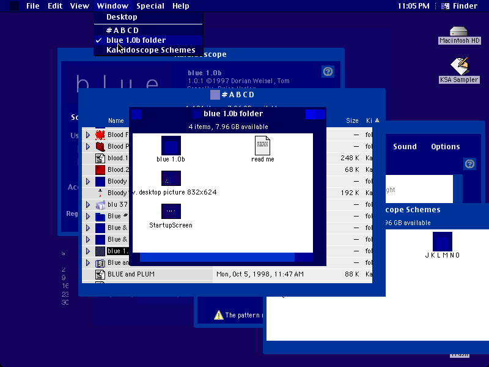Image resolution: width=489 pixels, height=367 pixels.
Task: Expand the Blood P folder triangle
Action: 88,146
